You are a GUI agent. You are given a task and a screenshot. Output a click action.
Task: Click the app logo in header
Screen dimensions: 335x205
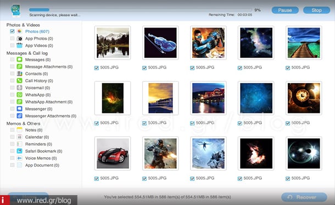[x=16, y=10]
